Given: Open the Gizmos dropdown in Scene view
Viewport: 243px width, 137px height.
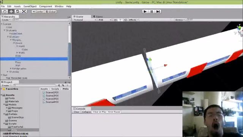Looking at the screenshot, I should [180, 20].
